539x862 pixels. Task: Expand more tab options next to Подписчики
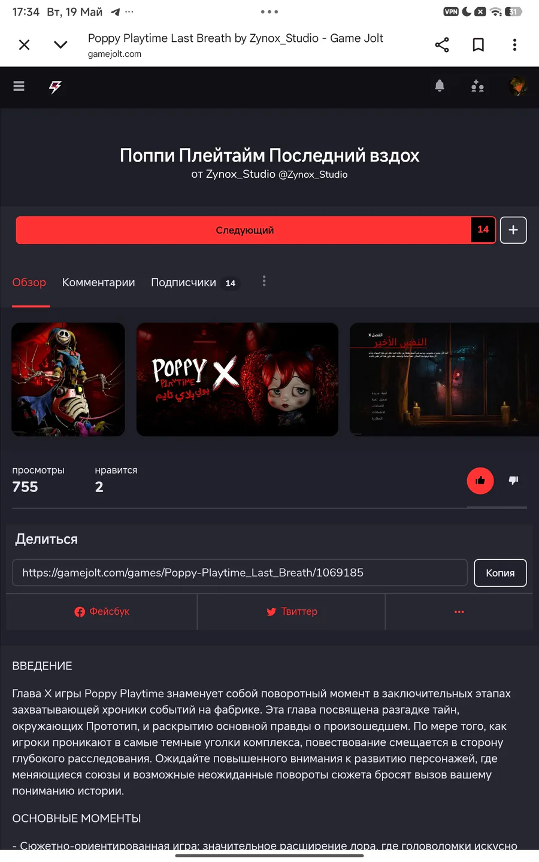[x=264, y=281]
